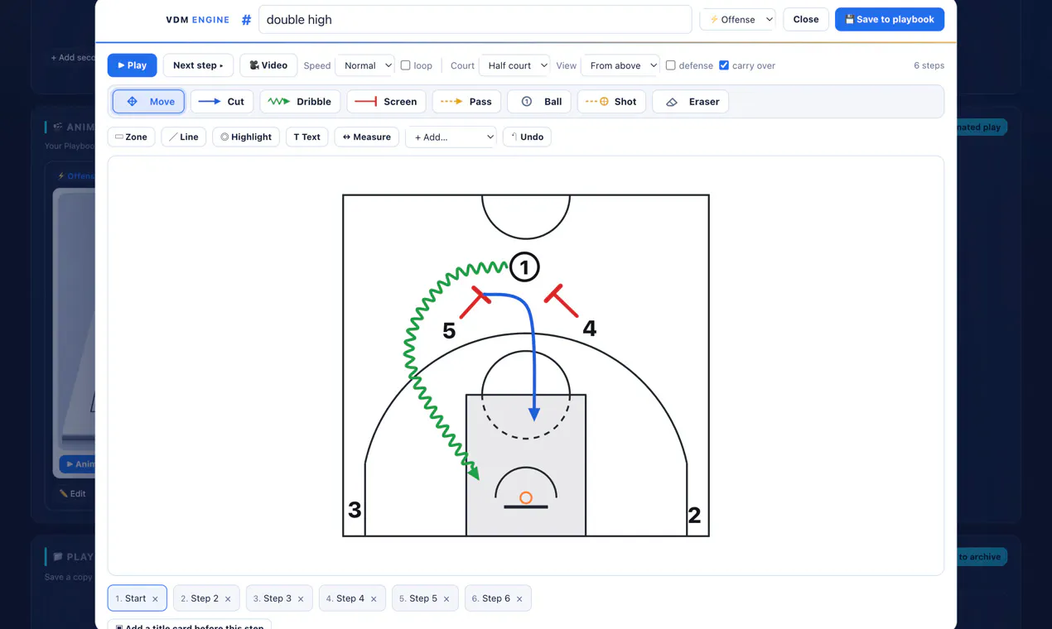
Task: Remove Step 6 with its x
Action: (x=519, y=599)
